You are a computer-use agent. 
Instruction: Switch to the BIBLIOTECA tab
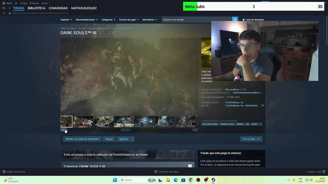[x=36, y=8]
